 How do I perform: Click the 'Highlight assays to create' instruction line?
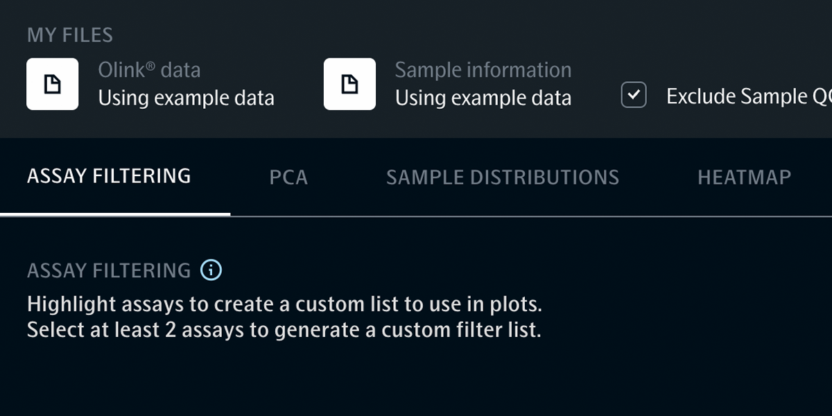tap(284, 304)
